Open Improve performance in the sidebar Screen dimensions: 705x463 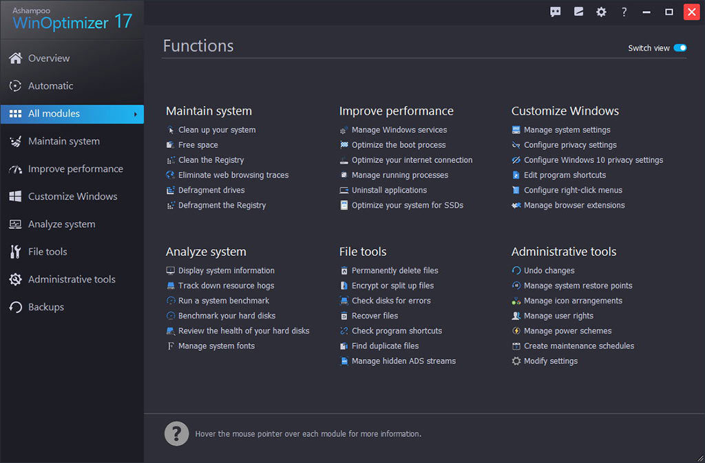coord(75,169)
